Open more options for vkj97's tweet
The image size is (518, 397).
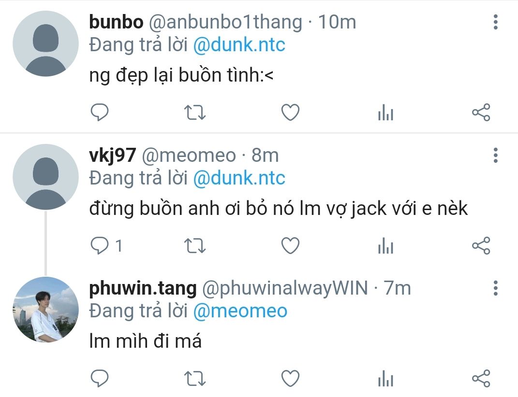[496, 155]
